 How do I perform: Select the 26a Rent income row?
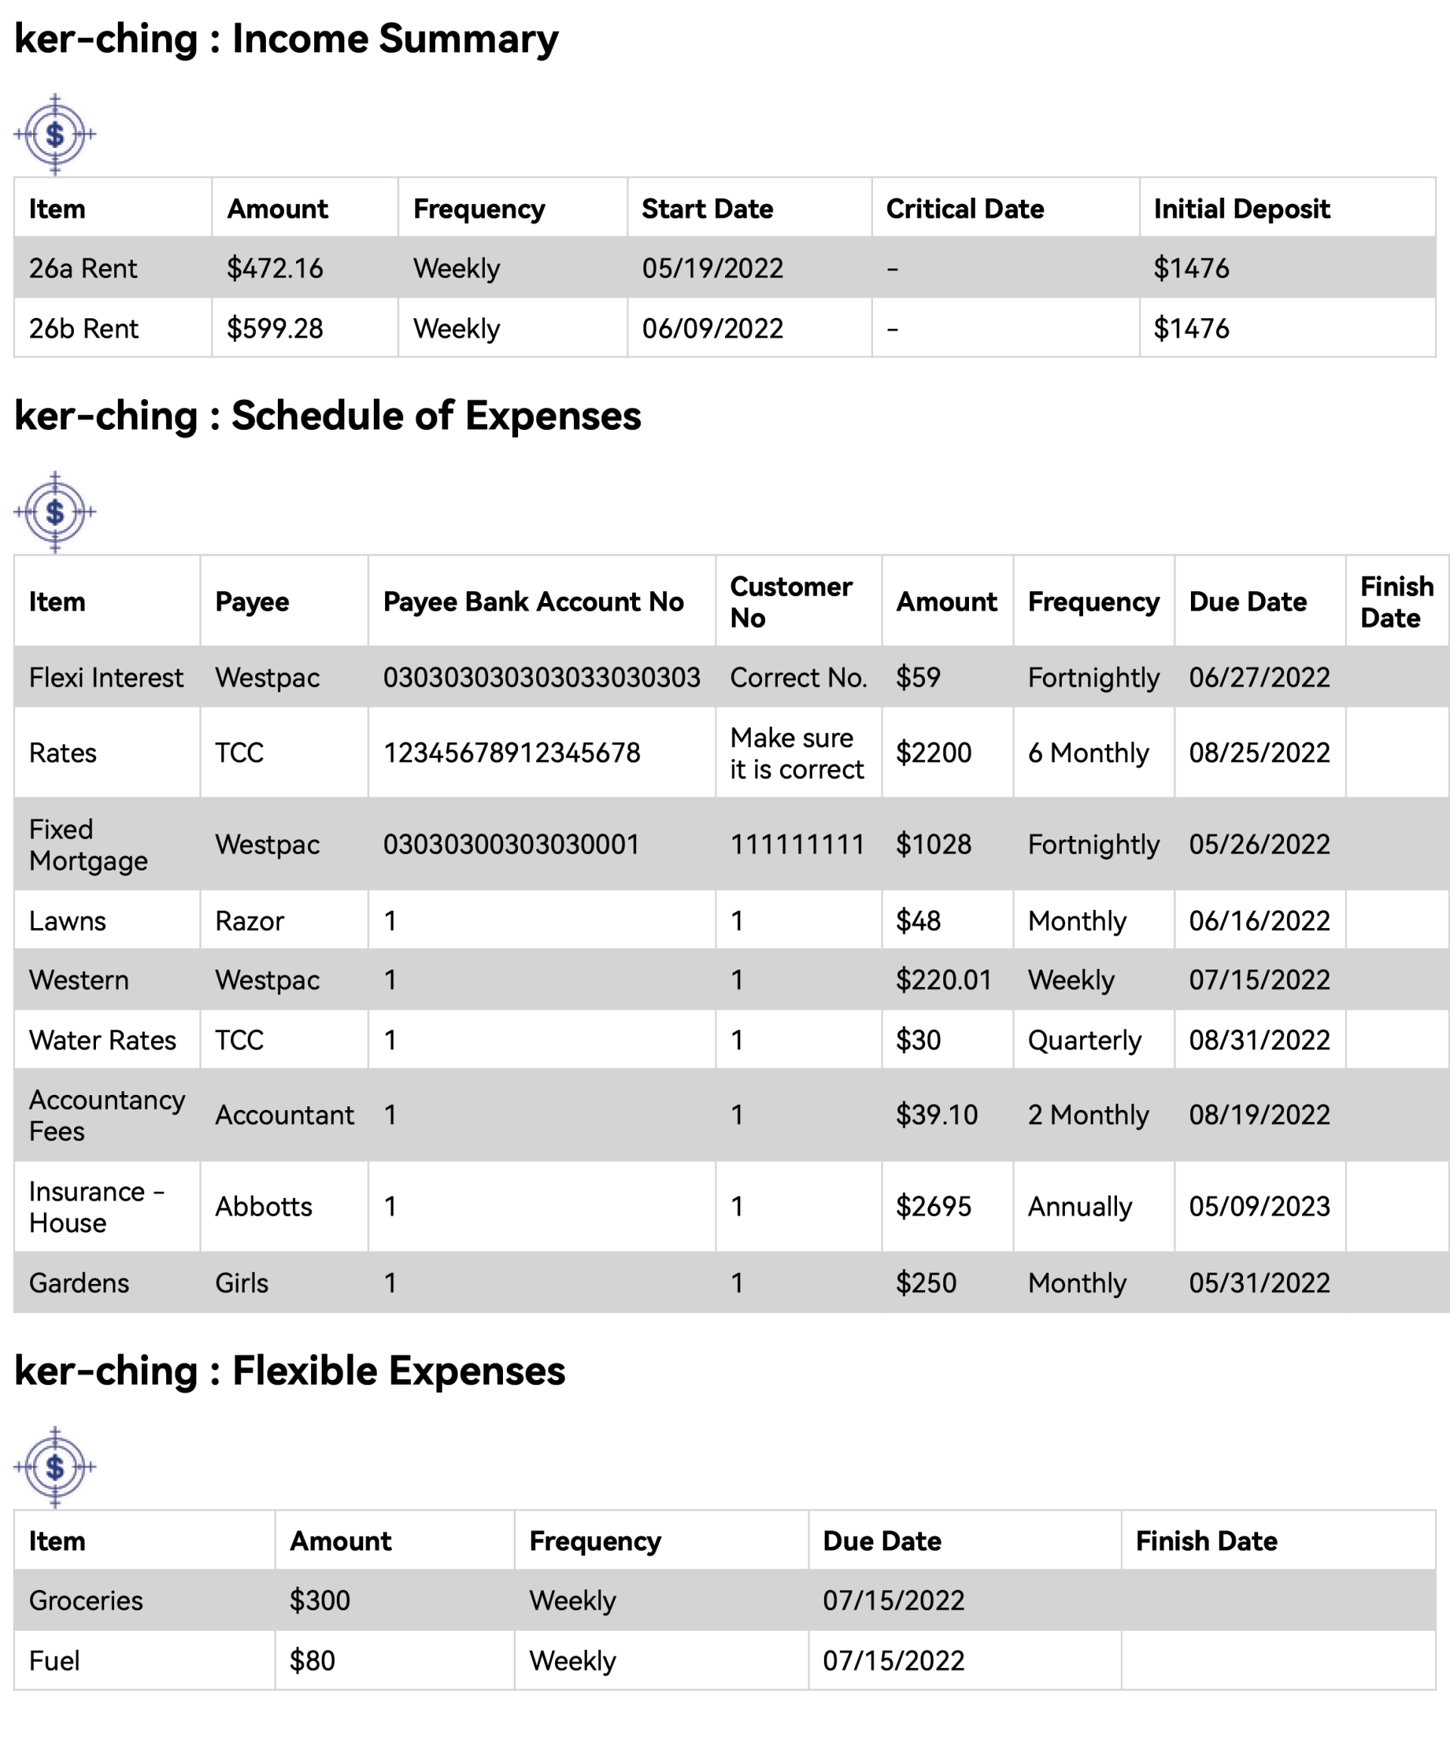(724, 268)
